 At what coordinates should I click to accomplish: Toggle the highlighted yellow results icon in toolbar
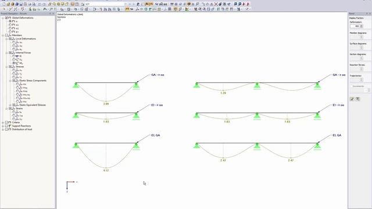(127, 9)
